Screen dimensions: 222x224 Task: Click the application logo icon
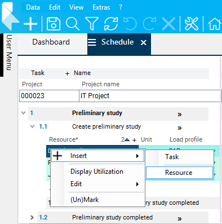[10, 16]
